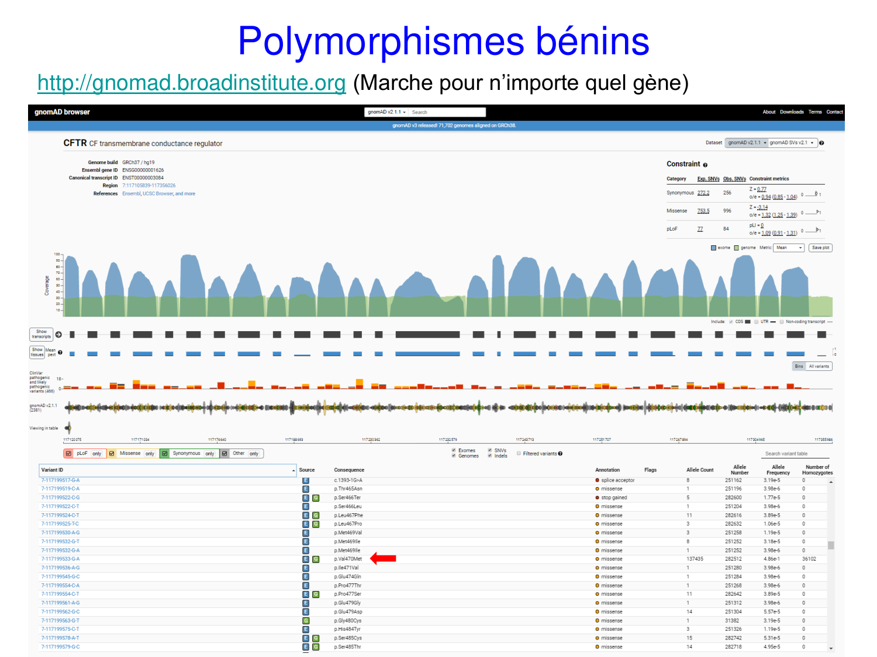
Task: Toggle the Synonymous filter checkbox
Action: [164, 454]
